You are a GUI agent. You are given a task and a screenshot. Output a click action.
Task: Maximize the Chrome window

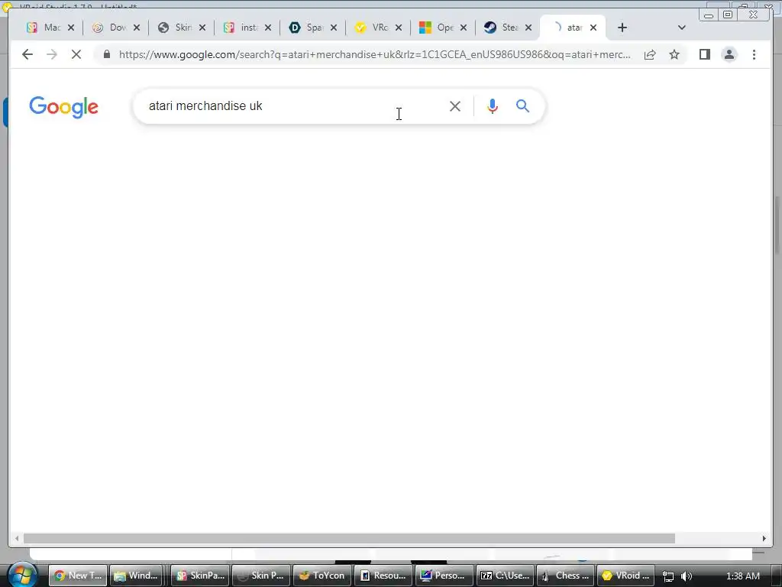(x=728, y=15)
